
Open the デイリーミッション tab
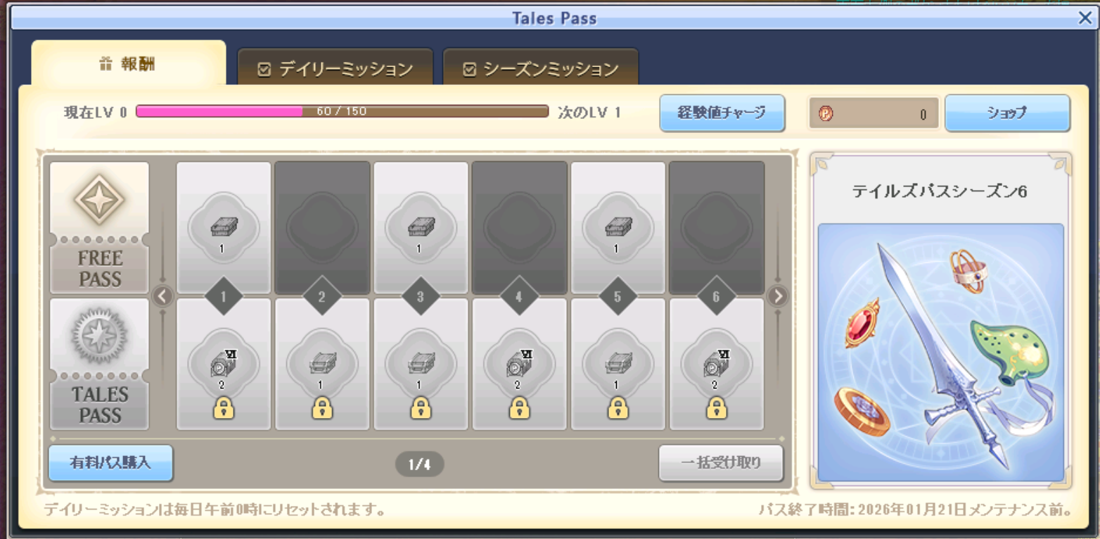pos(335,69)
